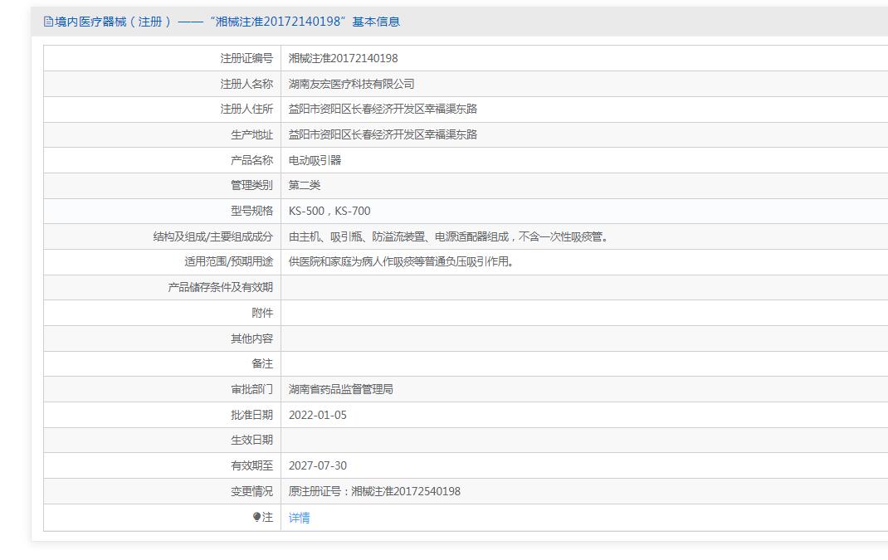Click the lightbulb icon next to 注
Image resolution: width=888 pixels, height=560 pixels.
pyautogui.click(x=256, y=517)
